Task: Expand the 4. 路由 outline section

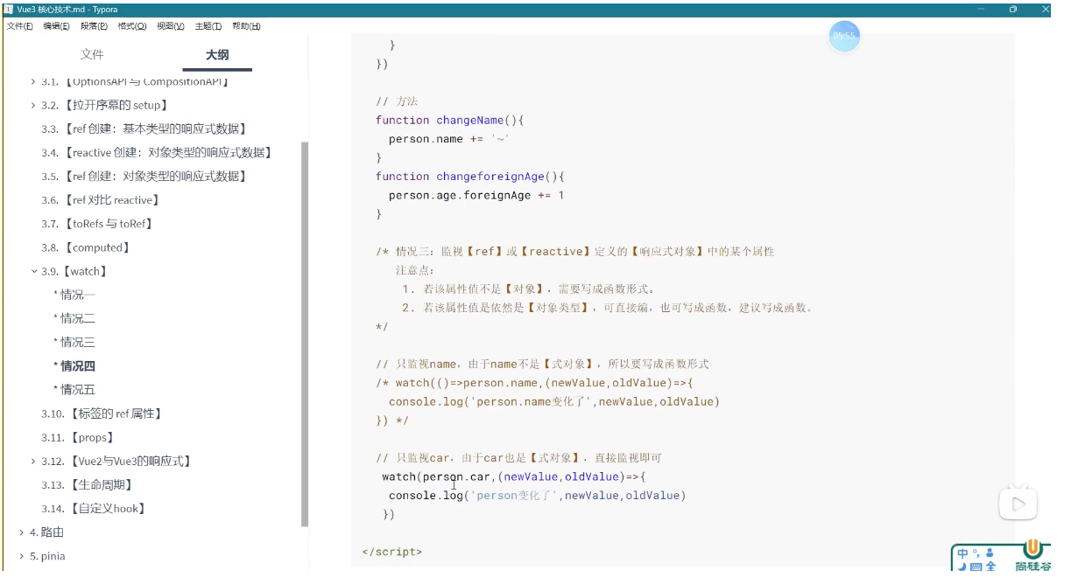Action: 22,532
